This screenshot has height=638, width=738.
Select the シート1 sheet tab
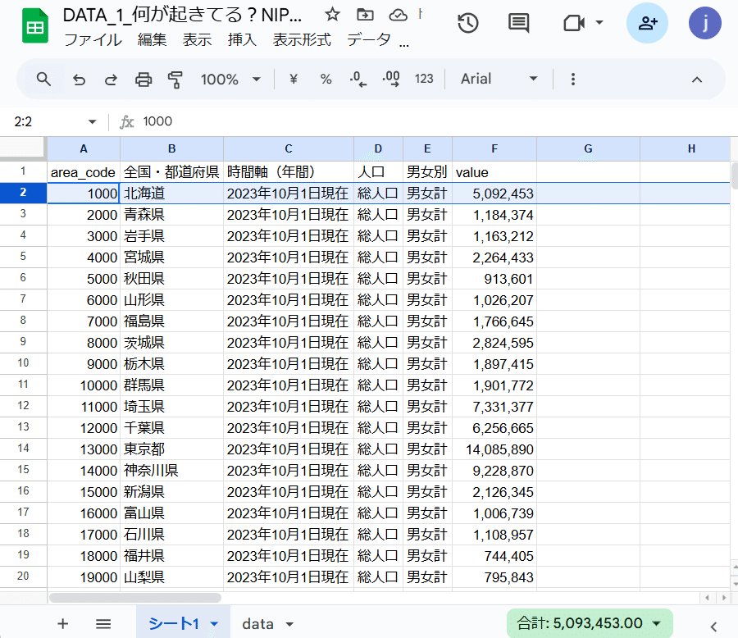pyautogui.click(x=173, y=624)
